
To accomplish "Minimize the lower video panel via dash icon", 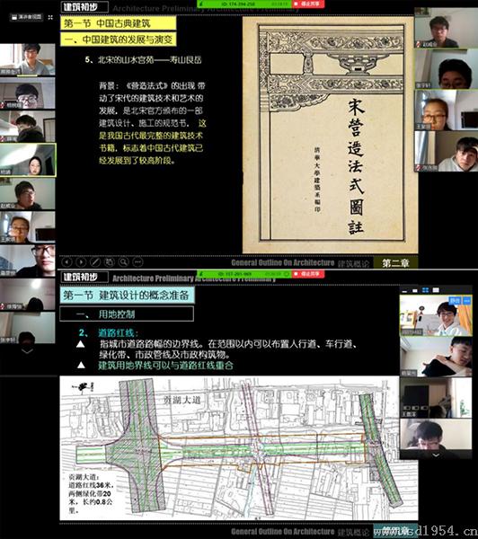I will (x=404, y=290).
